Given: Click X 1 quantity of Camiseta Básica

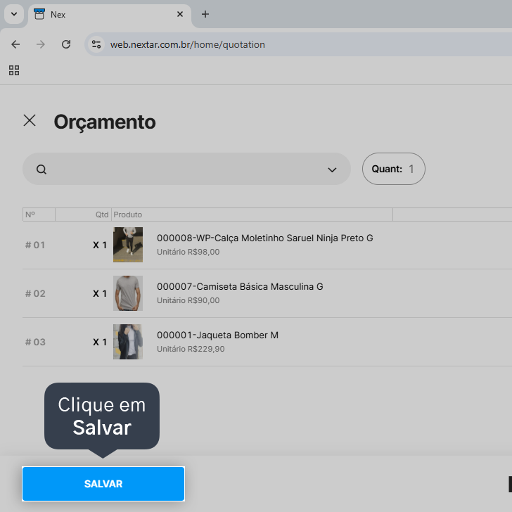Looking at the screenshot, I should coord(100,293).
